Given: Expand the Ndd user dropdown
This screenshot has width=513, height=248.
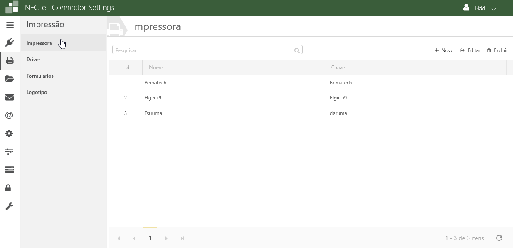Looking at the screenshot, I should [480, 8].
